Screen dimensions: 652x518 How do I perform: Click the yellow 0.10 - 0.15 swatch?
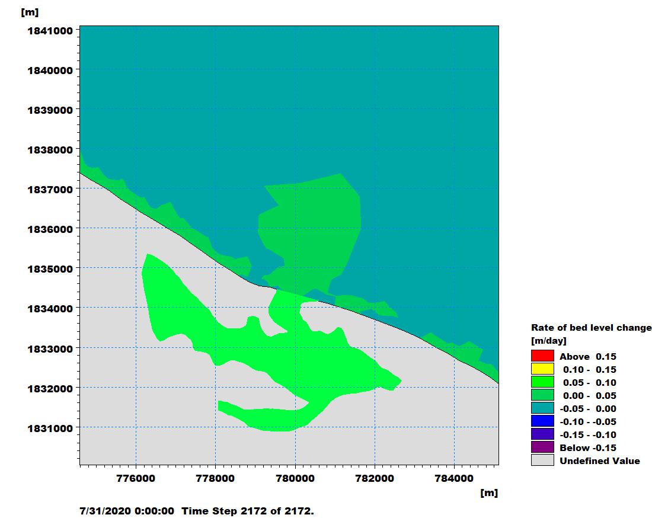pos(542,369)
